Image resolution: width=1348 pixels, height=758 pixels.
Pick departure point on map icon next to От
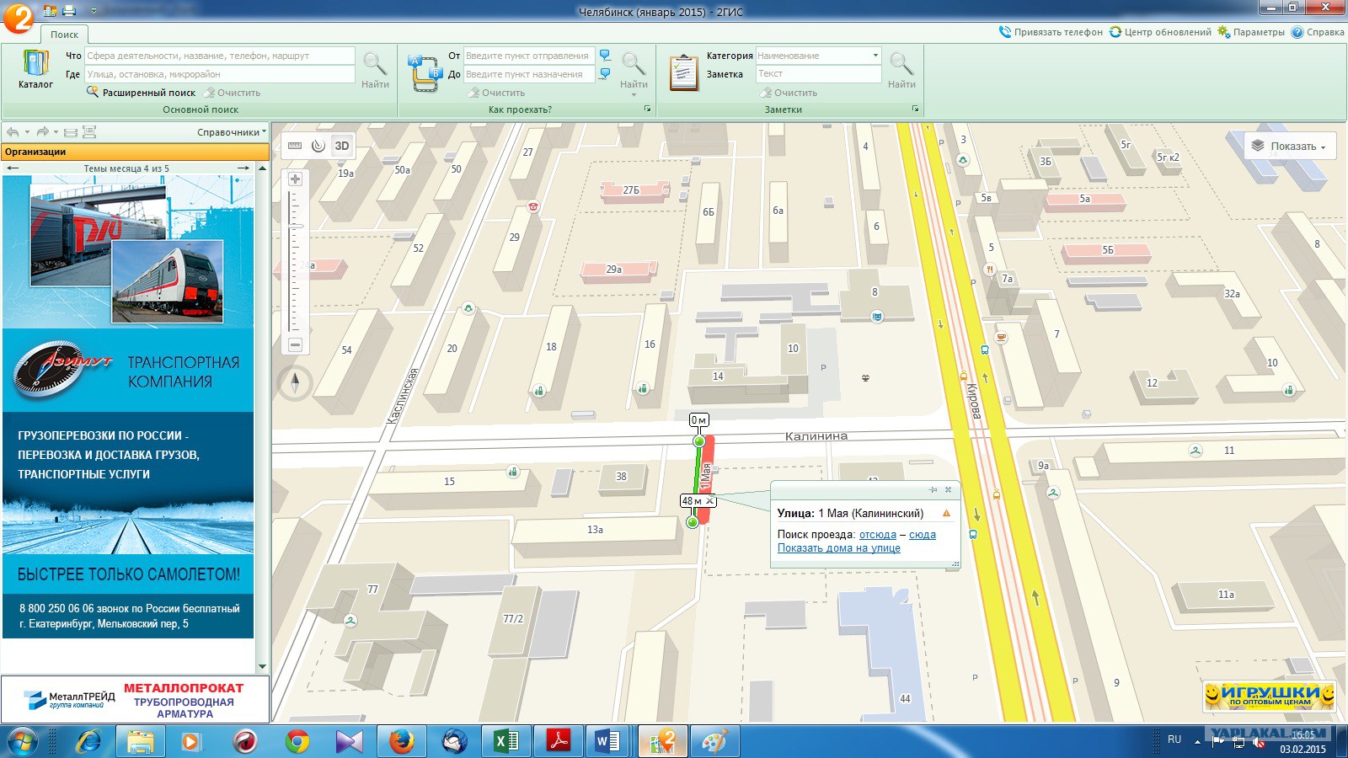[x=605, y=56]
